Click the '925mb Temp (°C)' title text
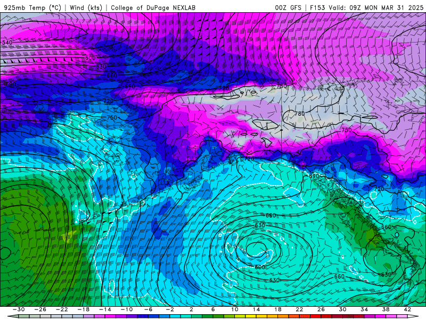This screenshot has height=319, width=426. [x=32, y=7]
